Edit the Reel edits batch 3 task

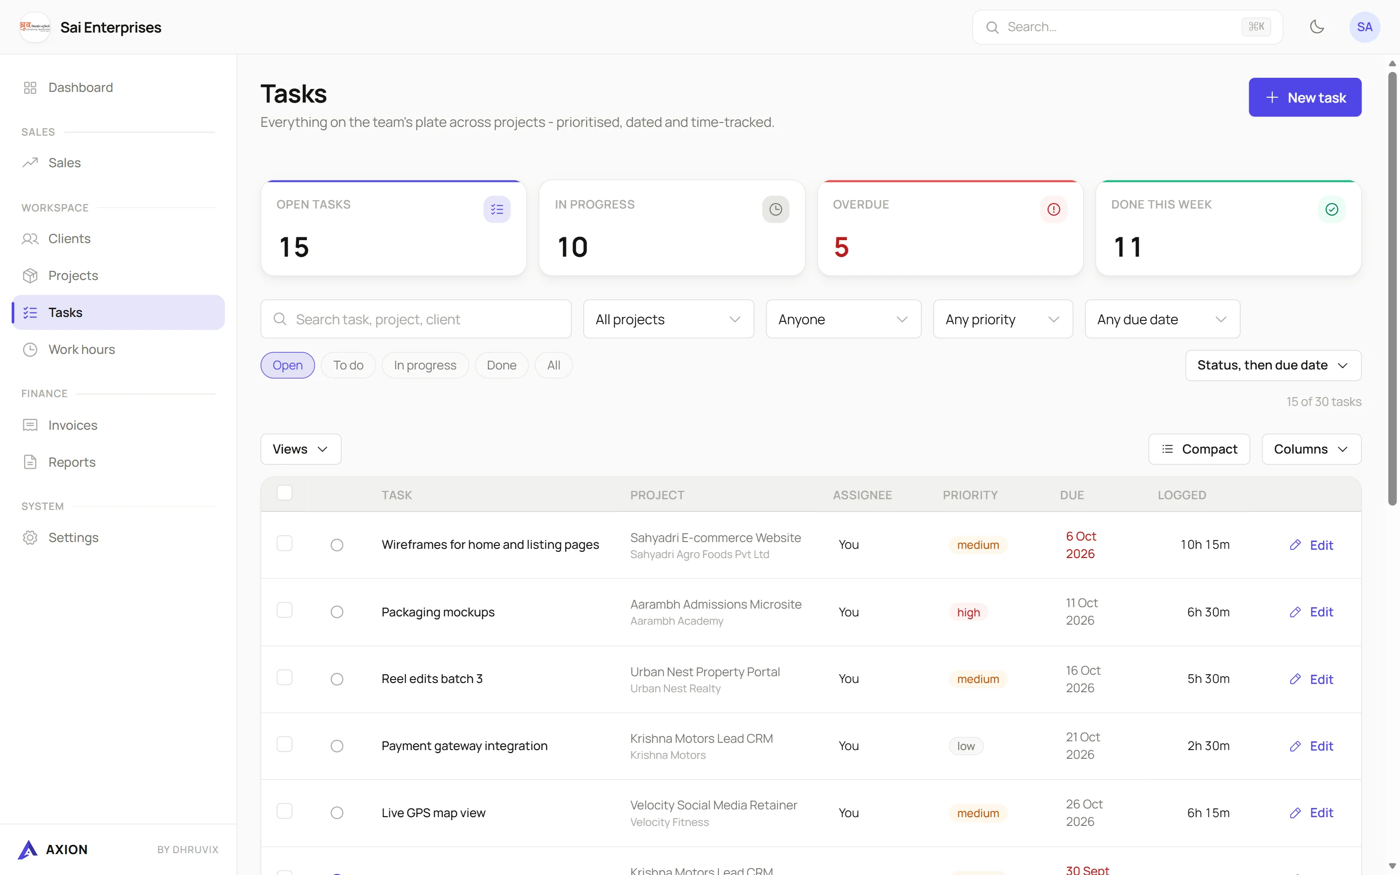pyautogui.click(x=1311, y=680)
